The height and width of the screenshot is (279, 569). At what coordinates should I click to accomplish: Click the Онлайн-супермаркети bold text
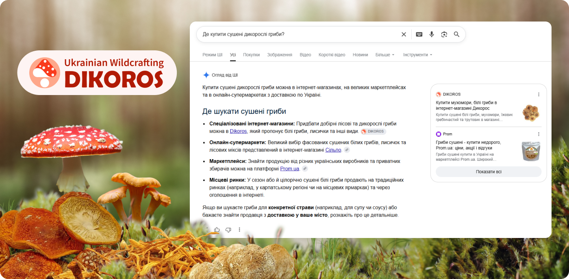[x=238, y=143]
